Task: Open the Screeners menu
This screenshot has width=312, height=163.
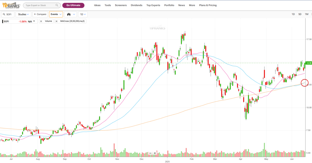Action: coord(121,5)
